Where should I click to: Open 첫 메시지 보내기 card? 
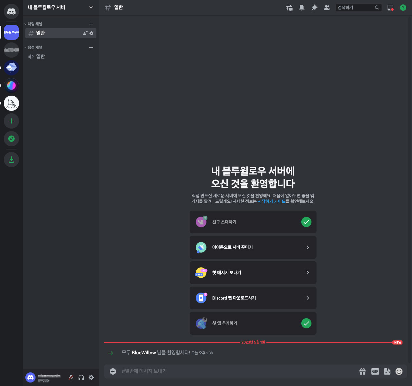(253, 273)
